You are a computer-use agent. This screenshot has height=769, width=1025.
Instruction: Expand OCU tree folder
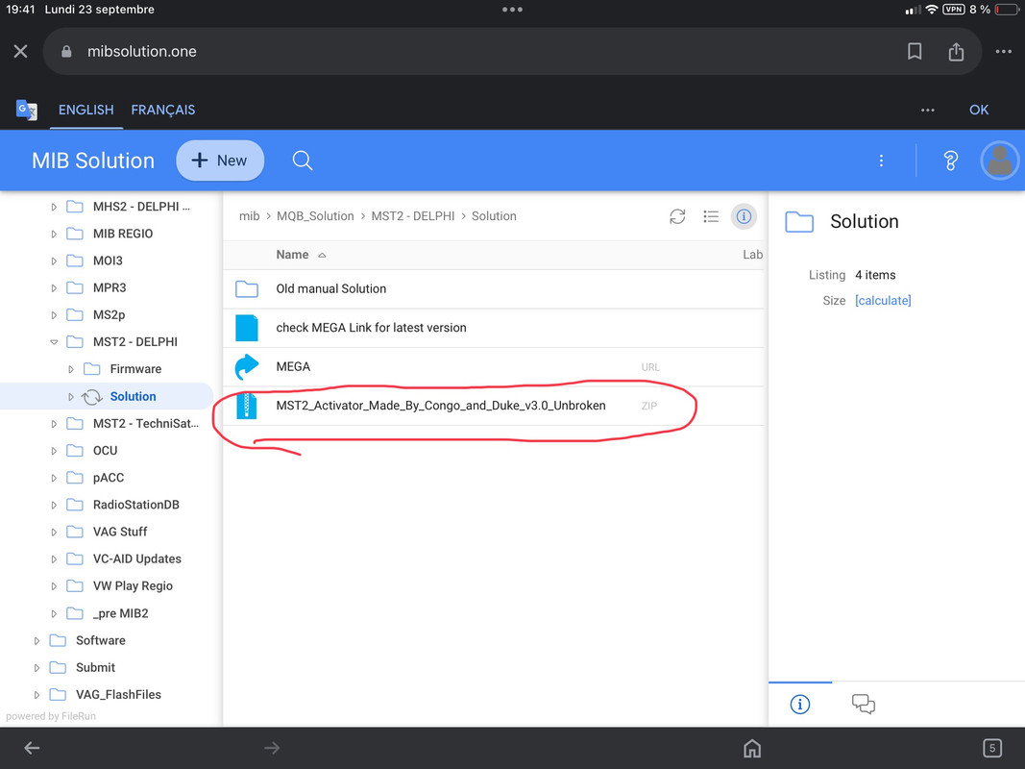[54, 451]
